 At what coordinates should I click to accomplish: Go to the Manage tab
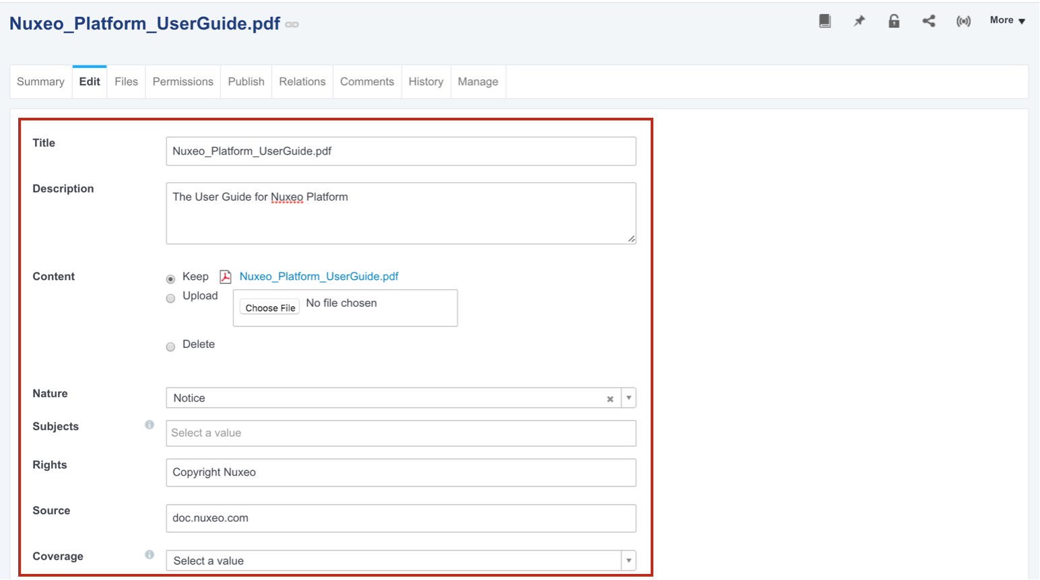tap(478, 81)
